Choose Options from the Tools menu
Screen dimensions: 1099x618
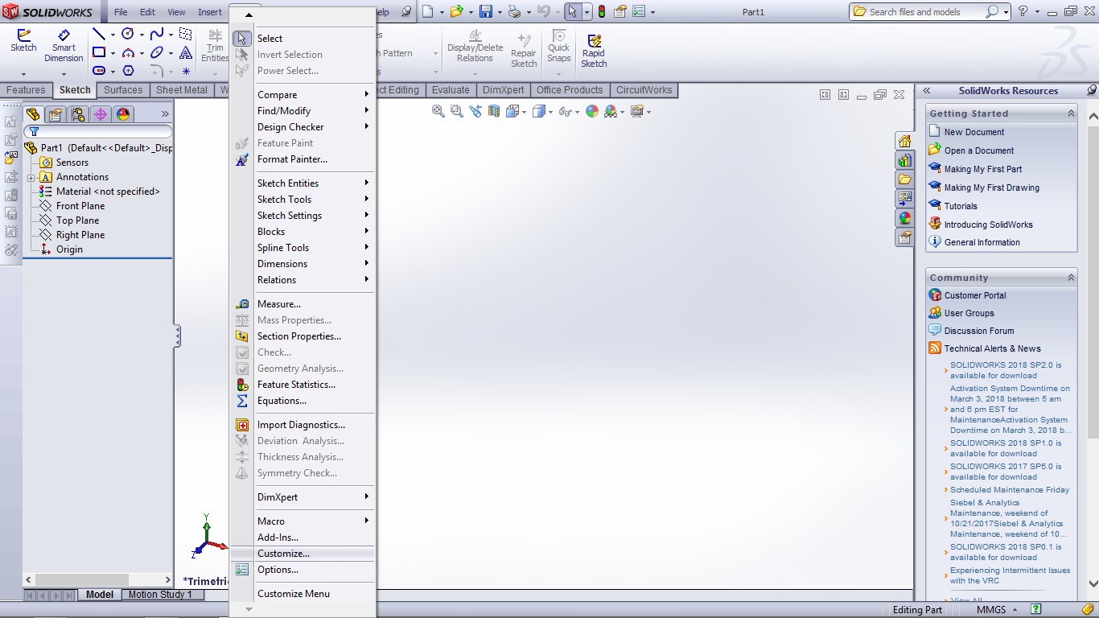click(277, 570)
